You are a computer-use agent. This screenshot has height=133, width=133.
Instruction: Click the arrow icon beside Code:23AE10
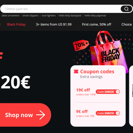click(x=118, y=113)
